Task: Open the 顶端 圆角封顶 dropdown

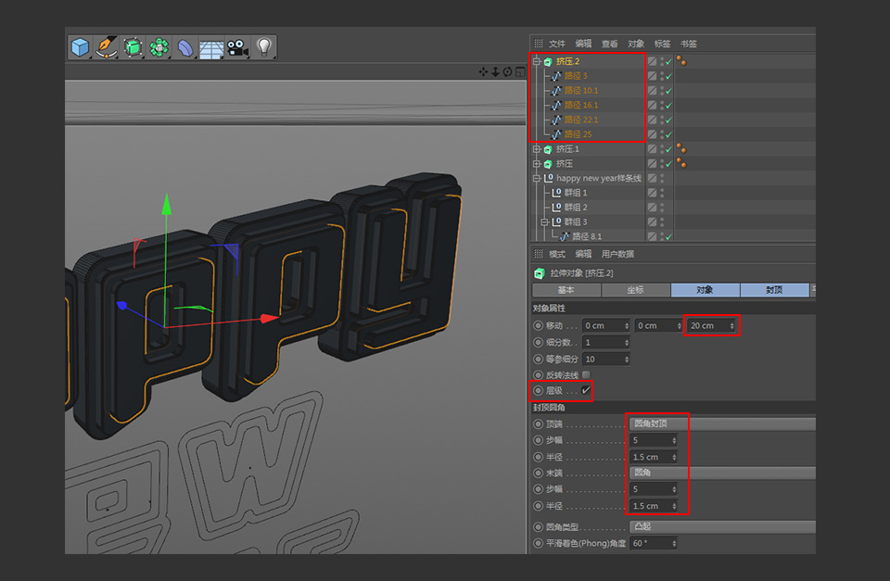Action: (x=722, y=423)
